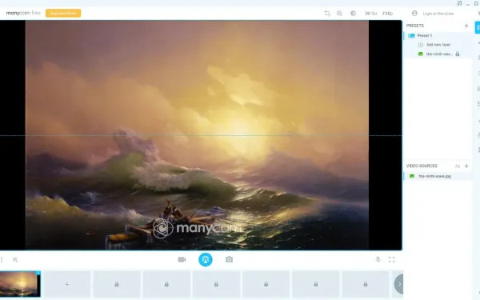Open the playlist icon below the preview
The image size is (480, 300).
pyautogui.click(x=15, y=259)
